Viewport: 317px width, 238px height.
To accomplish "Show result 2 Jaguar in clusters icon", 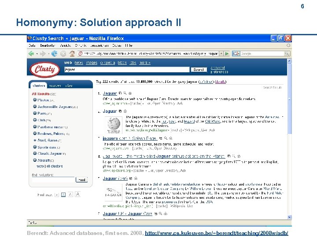I will point(125,111).
